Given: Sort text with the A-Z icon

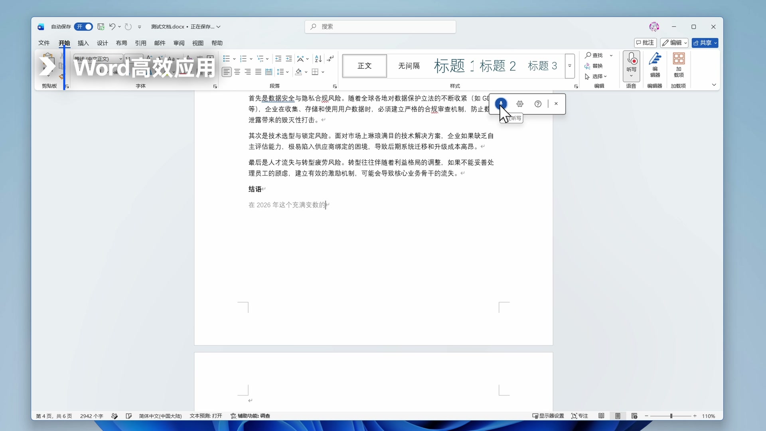Looking at the screenshot, I should pos(318,59).
